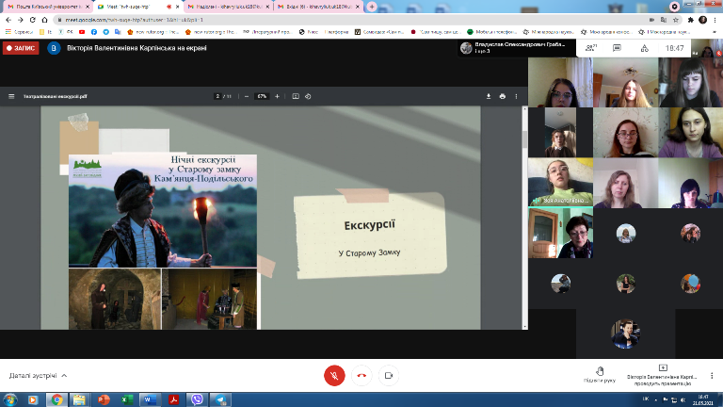Open the participants list icon

(591, 47)
